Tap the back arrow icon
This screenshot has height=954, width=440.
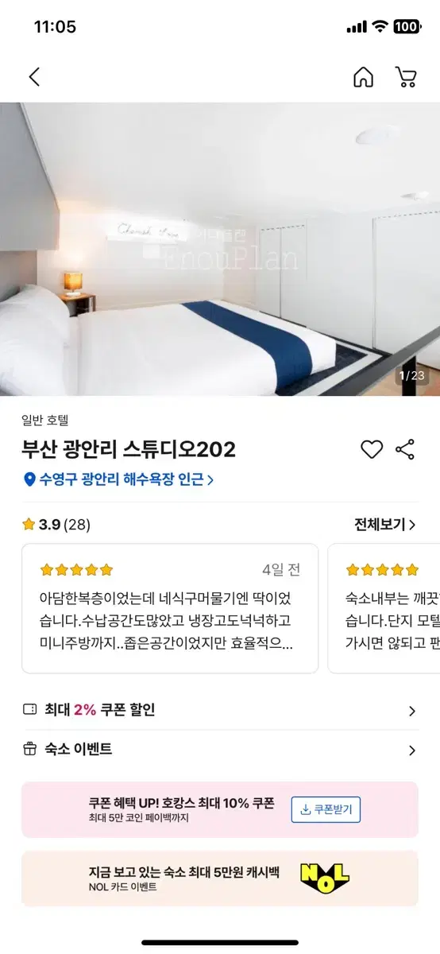[x=34, y=76]
